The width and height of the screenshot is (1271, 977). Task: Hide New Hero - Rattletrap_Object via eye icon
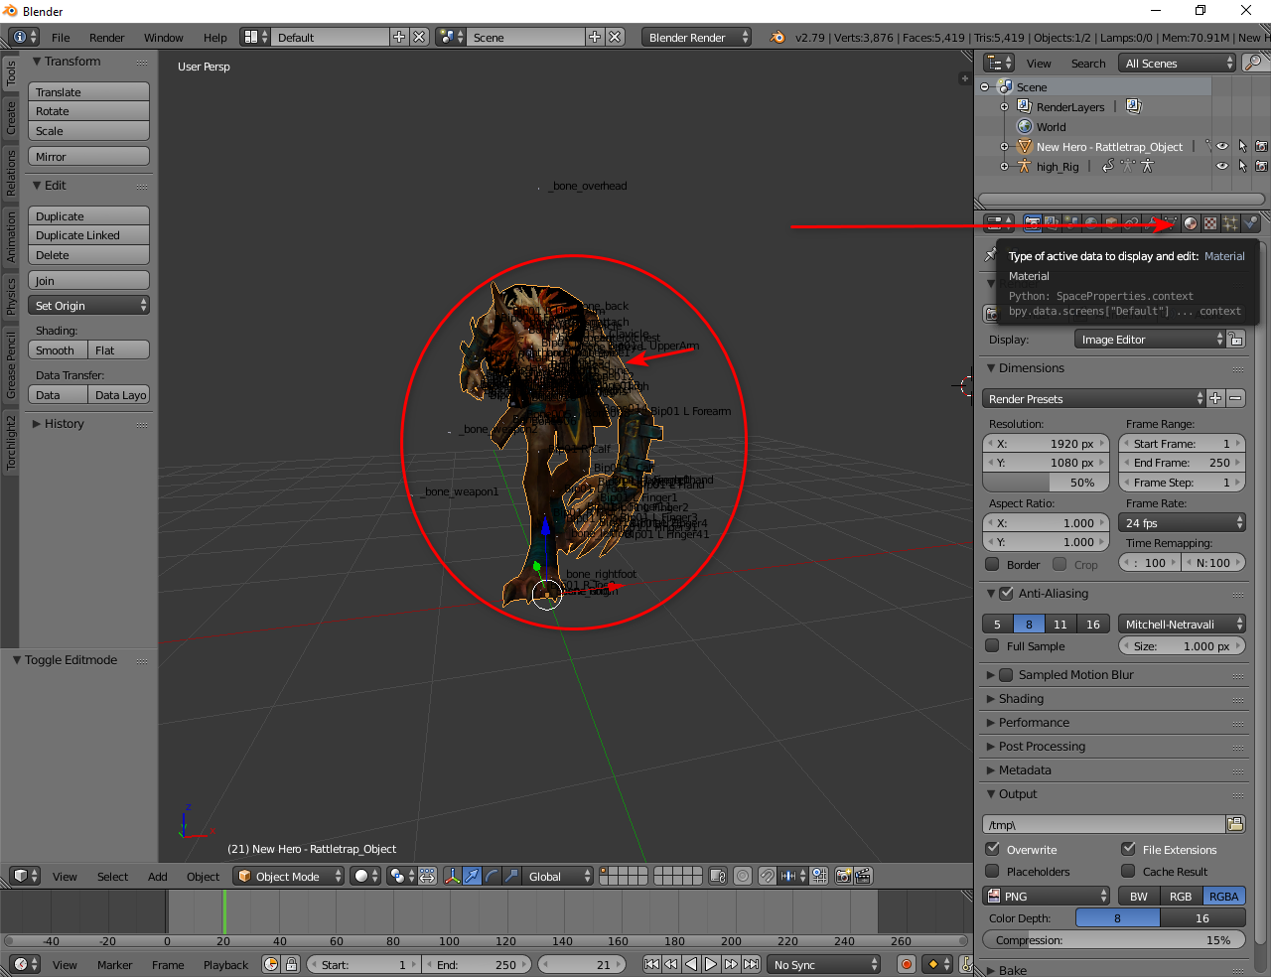[1222, 147]
